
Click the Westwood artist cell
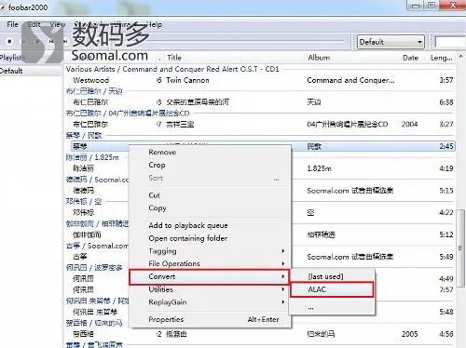[x=91, y=80]
